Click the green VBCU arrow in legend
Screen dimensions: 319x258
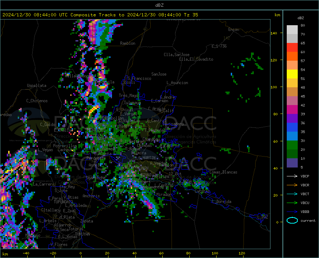click(x=292, y=203)
